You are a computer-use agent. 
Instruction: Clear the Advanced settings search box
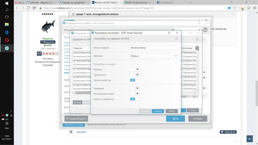pos(199,30)
